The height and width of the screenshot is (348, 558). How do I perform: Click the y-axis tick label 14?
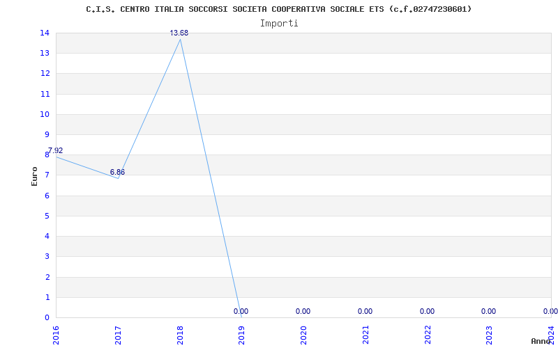45,33
